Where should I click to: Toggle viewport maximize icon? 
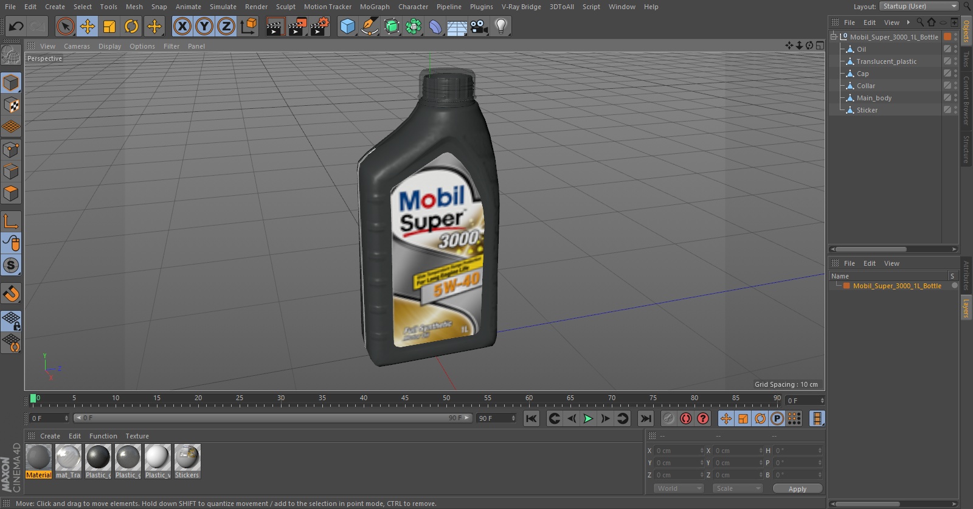click(x=820, y=46)
